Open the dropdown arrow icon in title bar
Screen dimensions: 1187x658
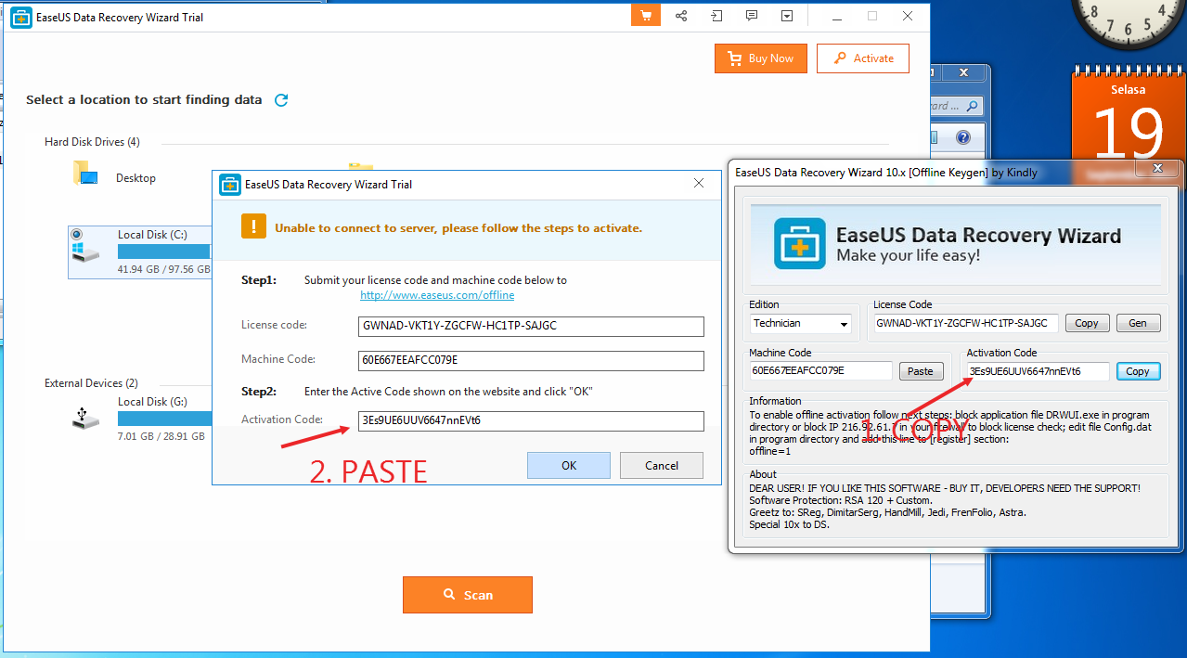786,15
